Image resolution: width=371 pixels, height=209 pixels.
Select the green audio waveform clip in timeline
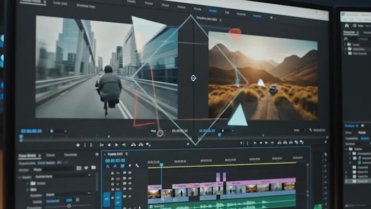pos(222,204)
